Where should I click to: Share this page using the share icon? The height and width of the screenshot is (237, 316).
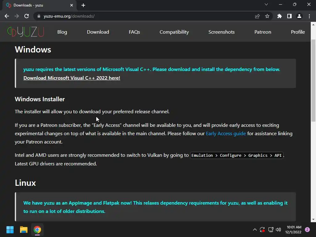[x=257, y=16]
